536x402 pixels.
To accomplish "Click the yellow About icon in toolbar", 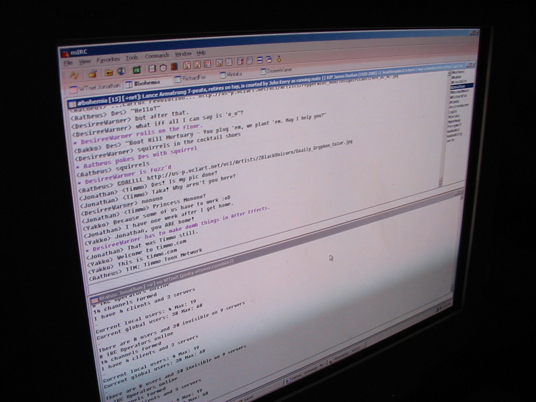I will [279, 59].
